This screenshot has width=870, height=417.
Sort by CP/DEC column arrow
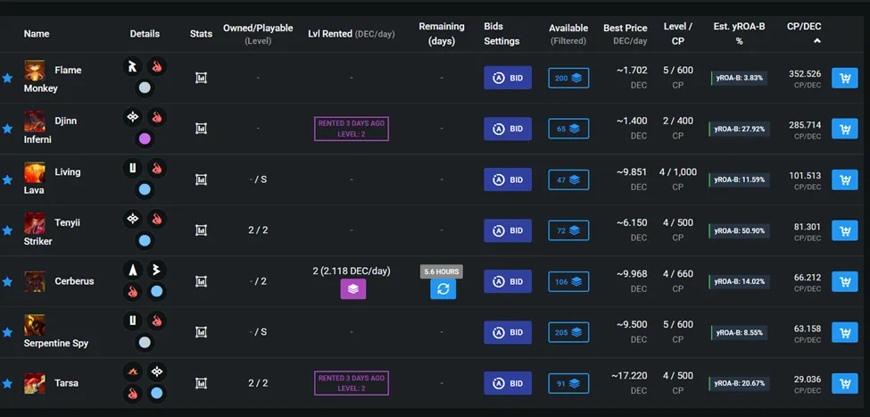[816, 40]
